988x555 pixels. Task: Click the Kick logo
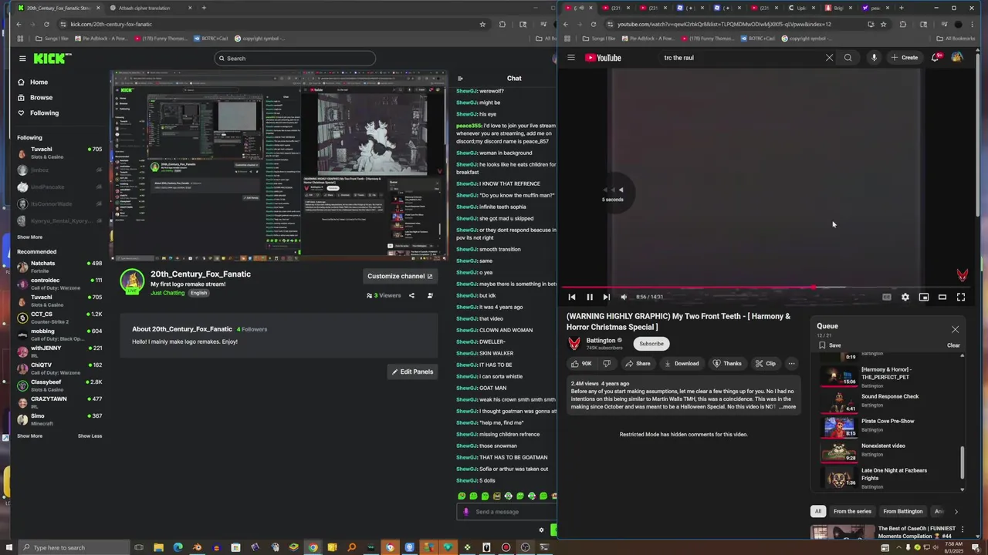click(52, 58)
